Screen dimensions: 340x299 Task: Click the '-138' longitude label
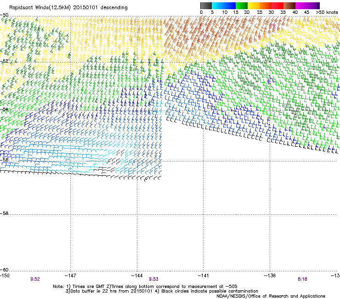click(270, 276)
